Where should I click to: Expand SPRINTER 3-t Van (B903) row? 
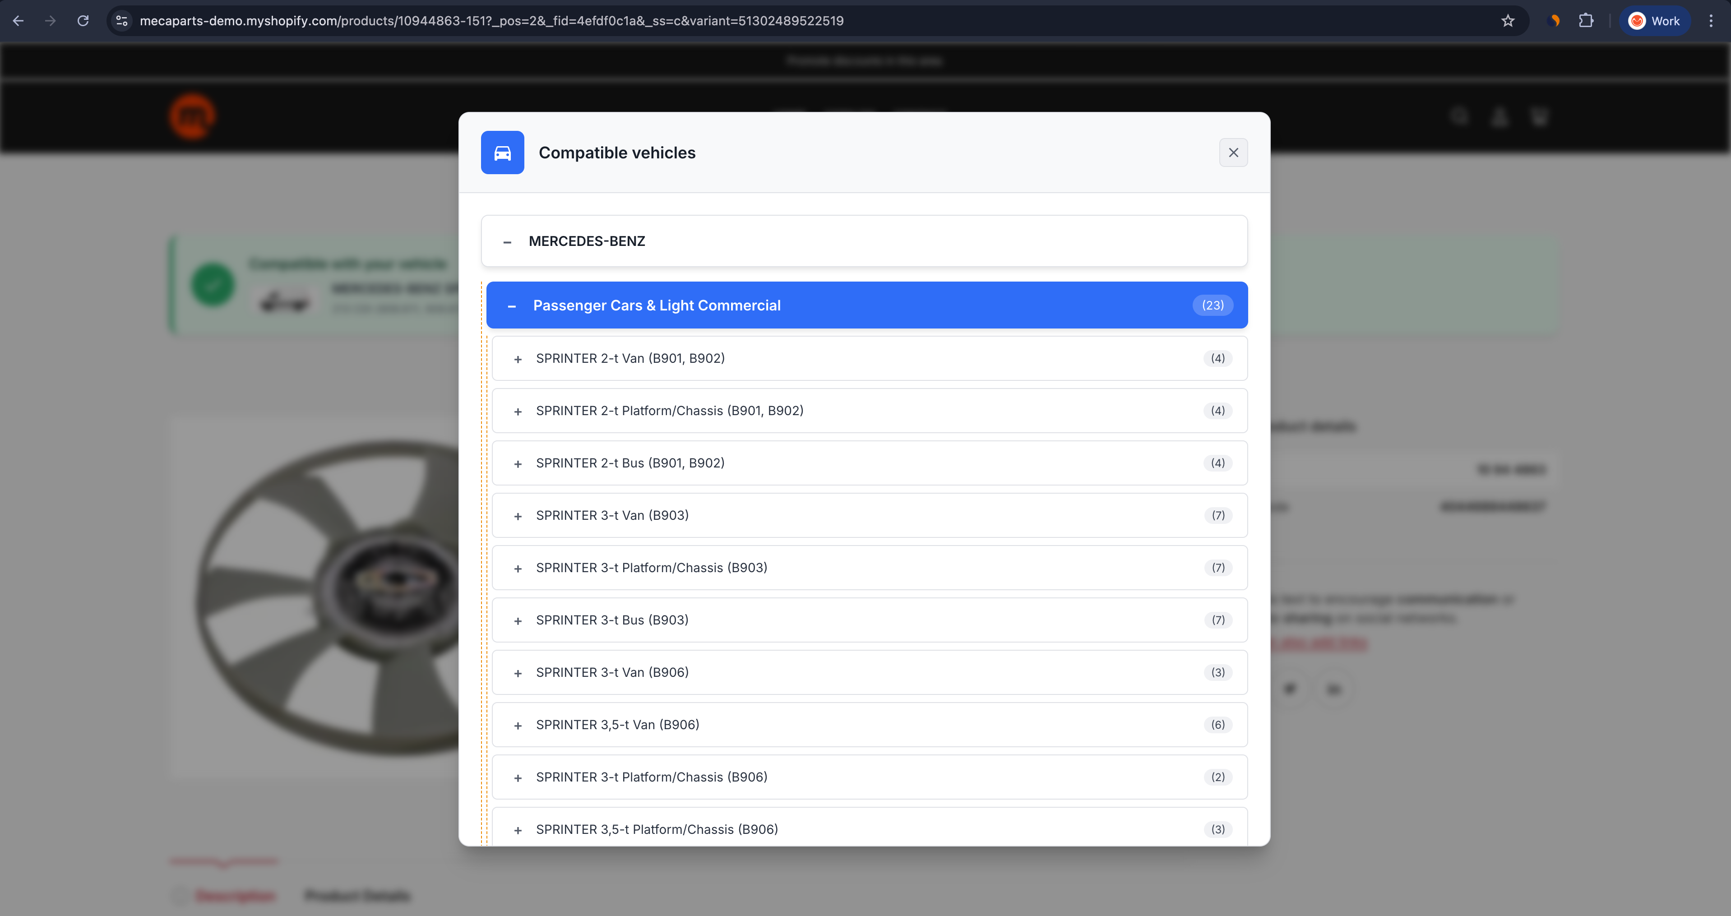[x=518, y=516]
